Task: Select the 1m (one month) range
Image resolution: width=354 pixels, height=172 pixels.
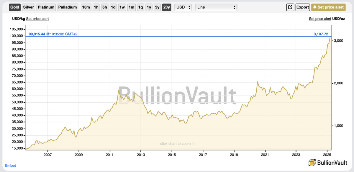Action: point(131,7)
